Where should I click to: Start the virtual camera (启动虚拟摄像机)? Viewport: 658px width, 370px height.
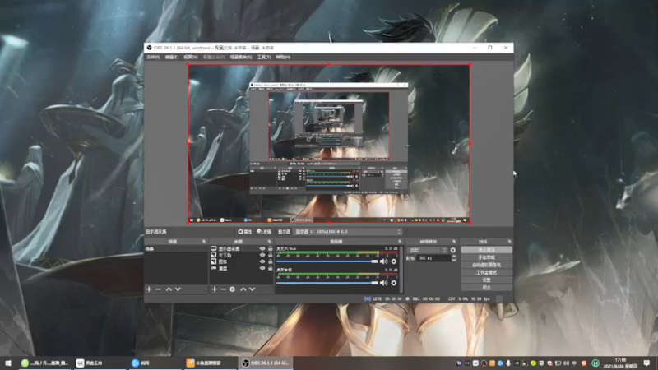[x=486, y=265]
